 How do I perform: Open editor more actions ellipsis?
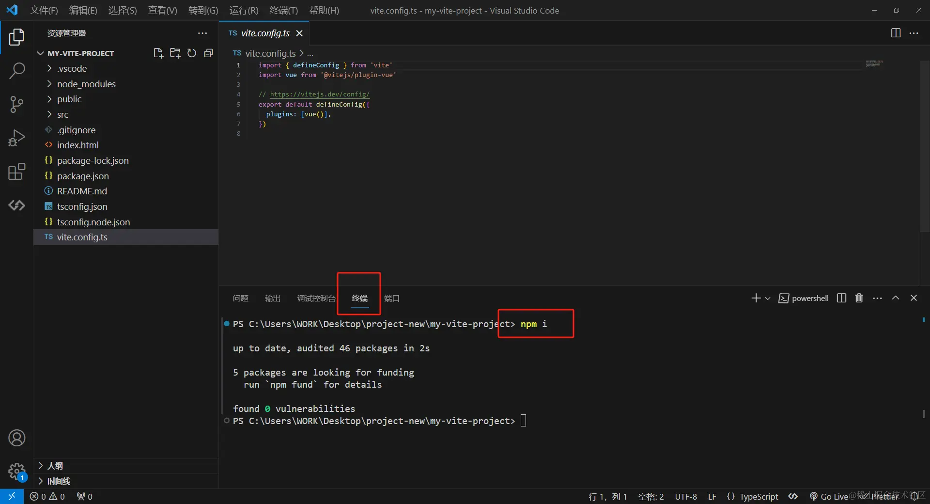(x=914, y=33)
